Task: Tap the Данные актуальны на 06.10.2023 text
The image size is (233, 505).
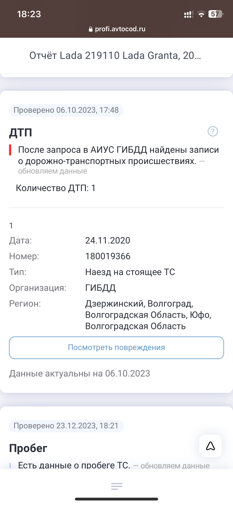Action: pos(80,373)
